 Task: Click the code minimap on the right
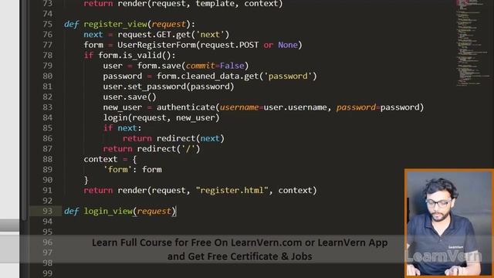(473, 42)
